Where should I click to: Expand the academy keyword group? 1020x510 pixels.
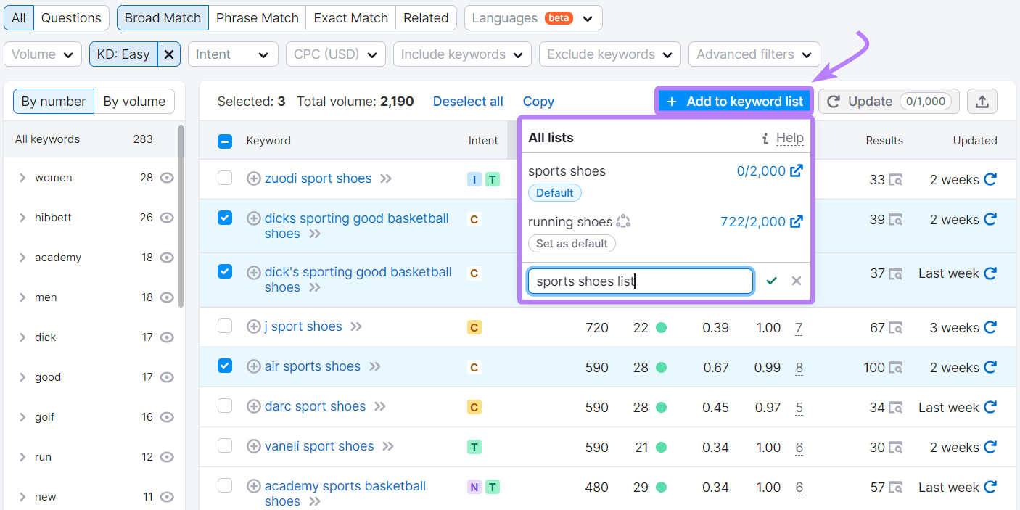click(22, 258)
